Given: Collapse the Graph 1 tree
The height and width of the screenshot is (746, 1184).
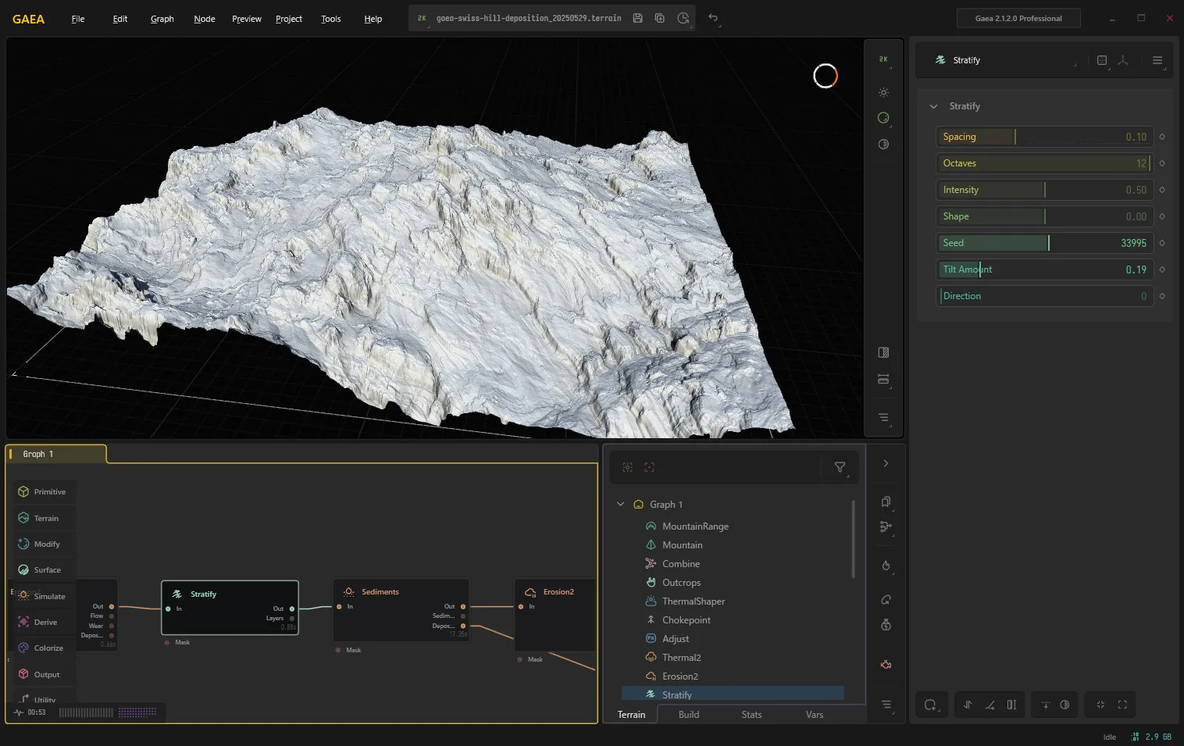Looking at the screenshot, I should pos(621,504).
